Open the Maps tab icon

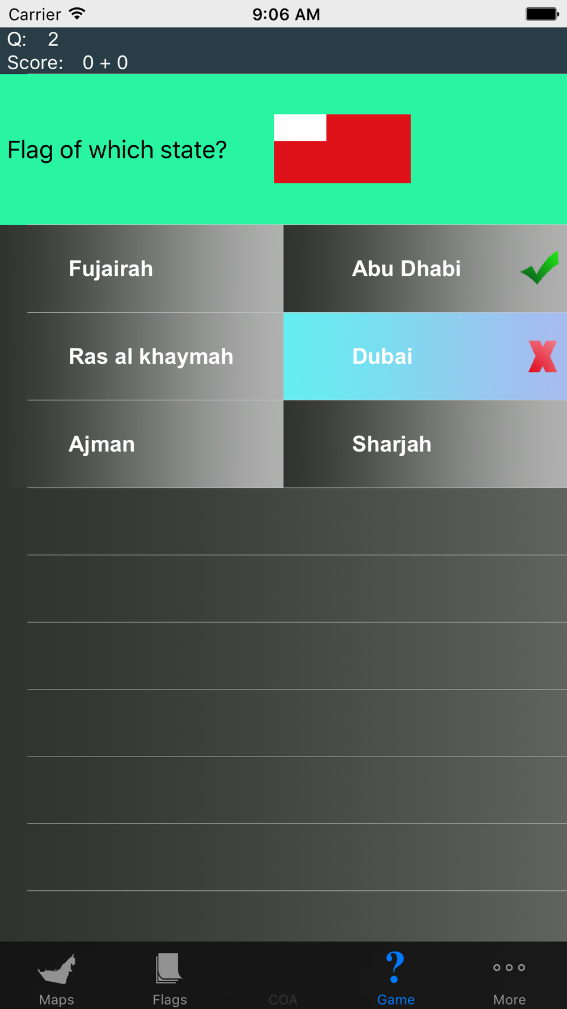[x=57, y=969]
